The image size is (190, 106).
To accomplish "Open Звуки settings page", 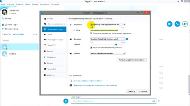I will 54,34.
